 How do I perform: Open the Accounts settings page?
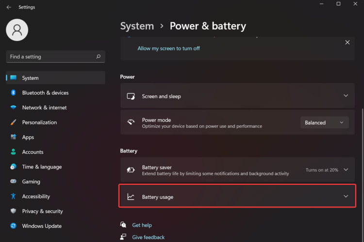point(33,152)
